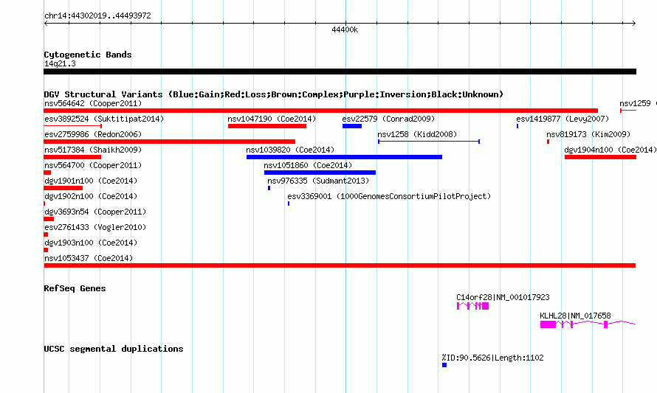The height and width of the screenshot is (393, 657).
Task: Click the C14orf28 gene model glyph
Action: click(x=472, y=306)
